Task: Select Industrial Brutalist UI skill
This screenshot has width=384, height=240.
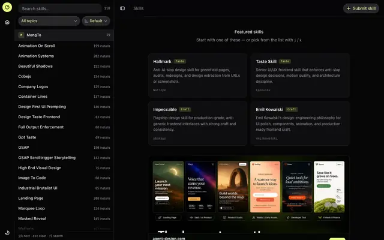Action: click(x=64, y=188)
